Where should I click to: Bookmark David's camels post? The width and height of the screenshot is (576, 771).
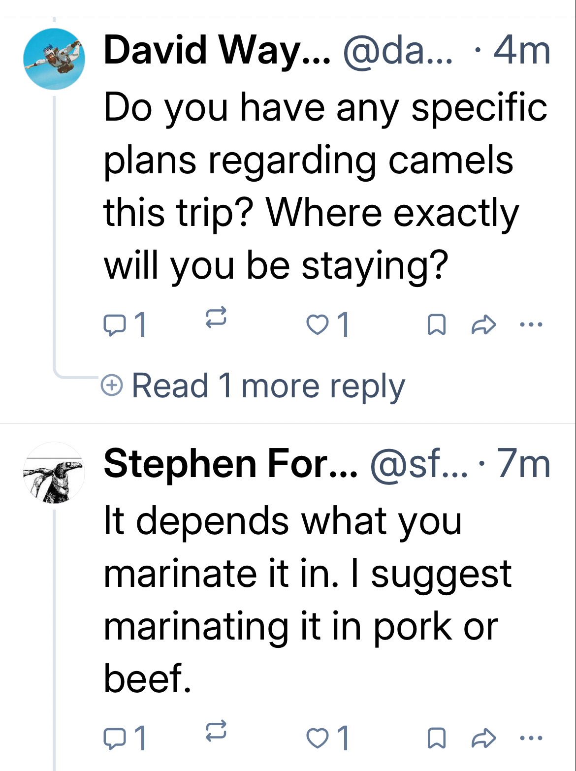[x=437, y=325]
